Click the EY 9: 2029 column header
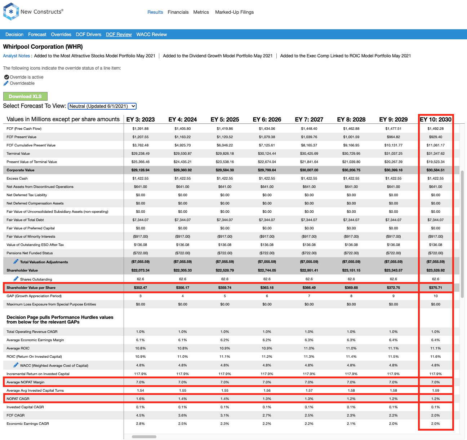Image resolution: width=467 pixels, height=440 pixels. [x=393, y=119]
